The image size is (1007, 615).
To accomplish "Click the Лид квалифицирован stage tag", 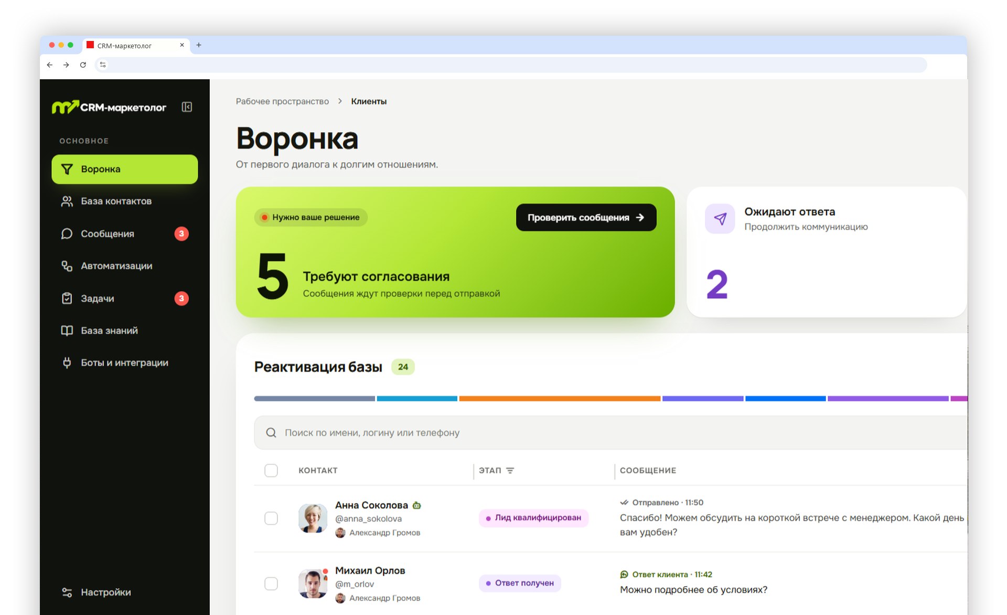I will pos(533,518).
